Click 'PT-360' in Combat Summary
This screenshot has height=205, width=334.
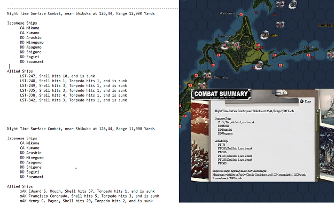tap(222, 163)
